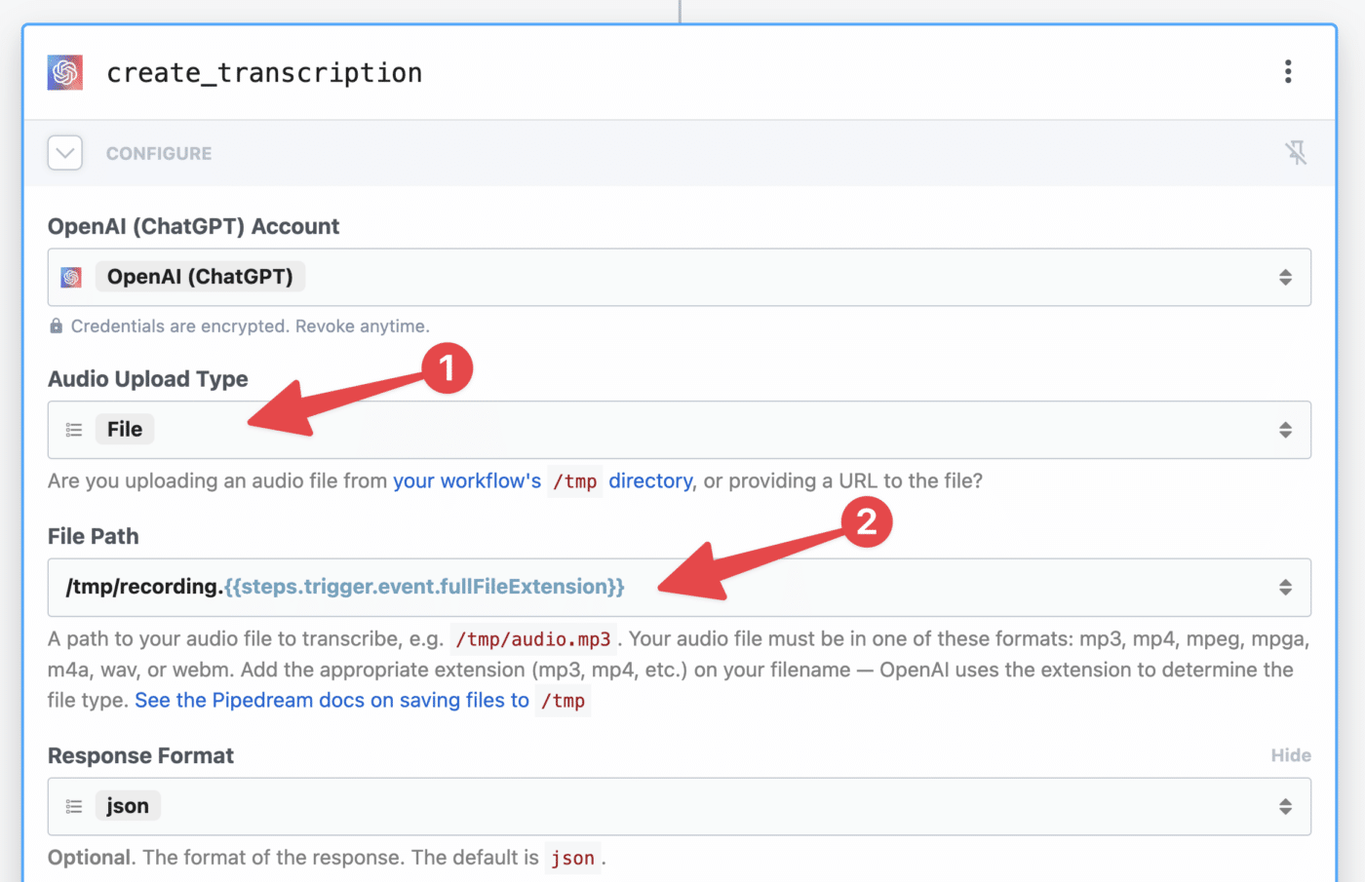Open the Audio Upload Type dropdown arrows
The image size is (1365, 882).
(1285, 430)
